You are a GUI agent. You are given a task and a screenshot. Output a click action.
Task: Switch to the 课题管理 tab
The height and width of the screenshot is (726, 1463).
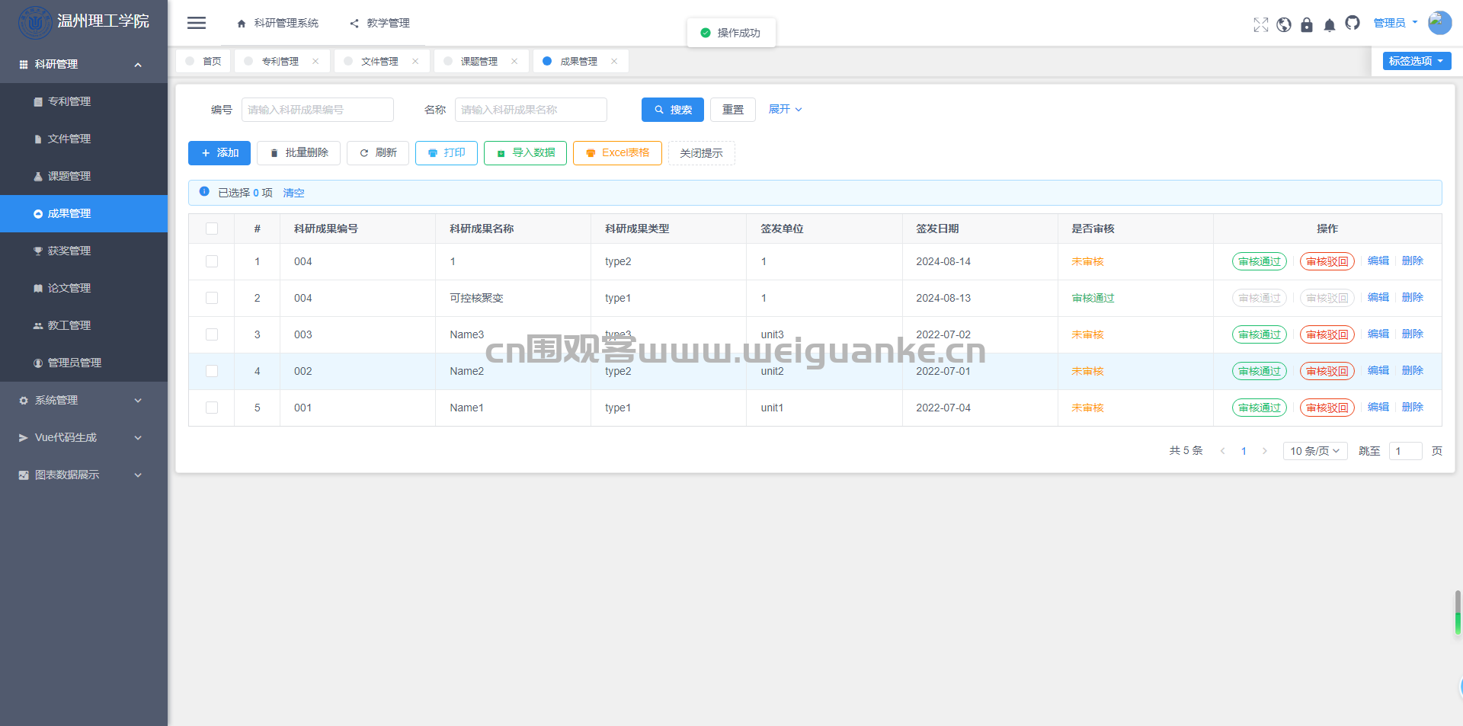pyautogui.click(x=479, y=61)
